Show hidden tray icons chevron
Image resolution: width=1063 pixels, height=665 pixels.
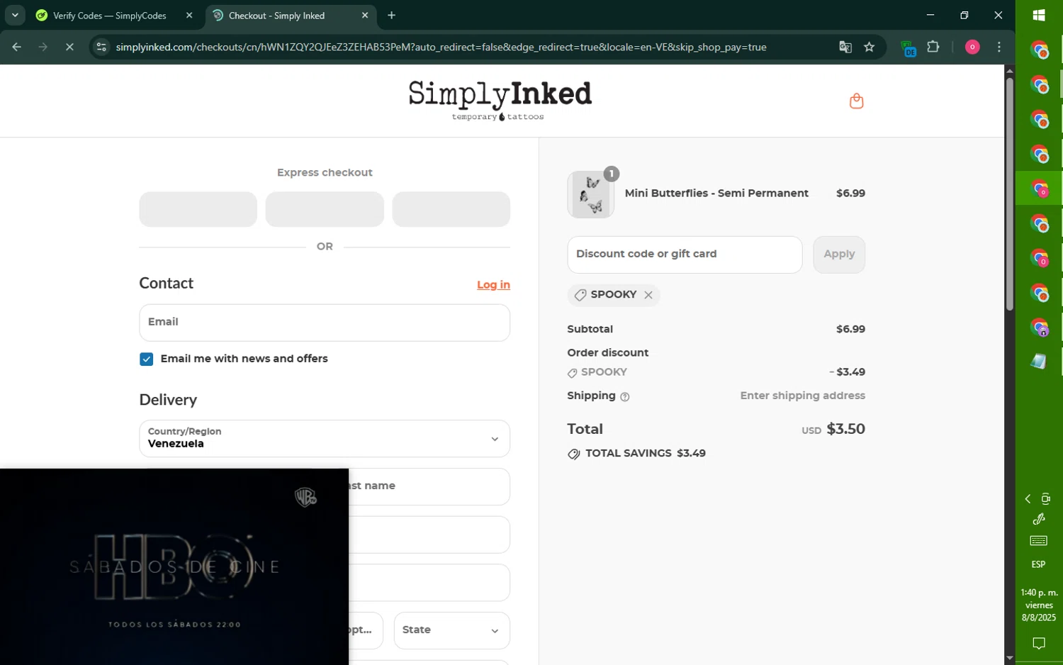(1028, 499)
